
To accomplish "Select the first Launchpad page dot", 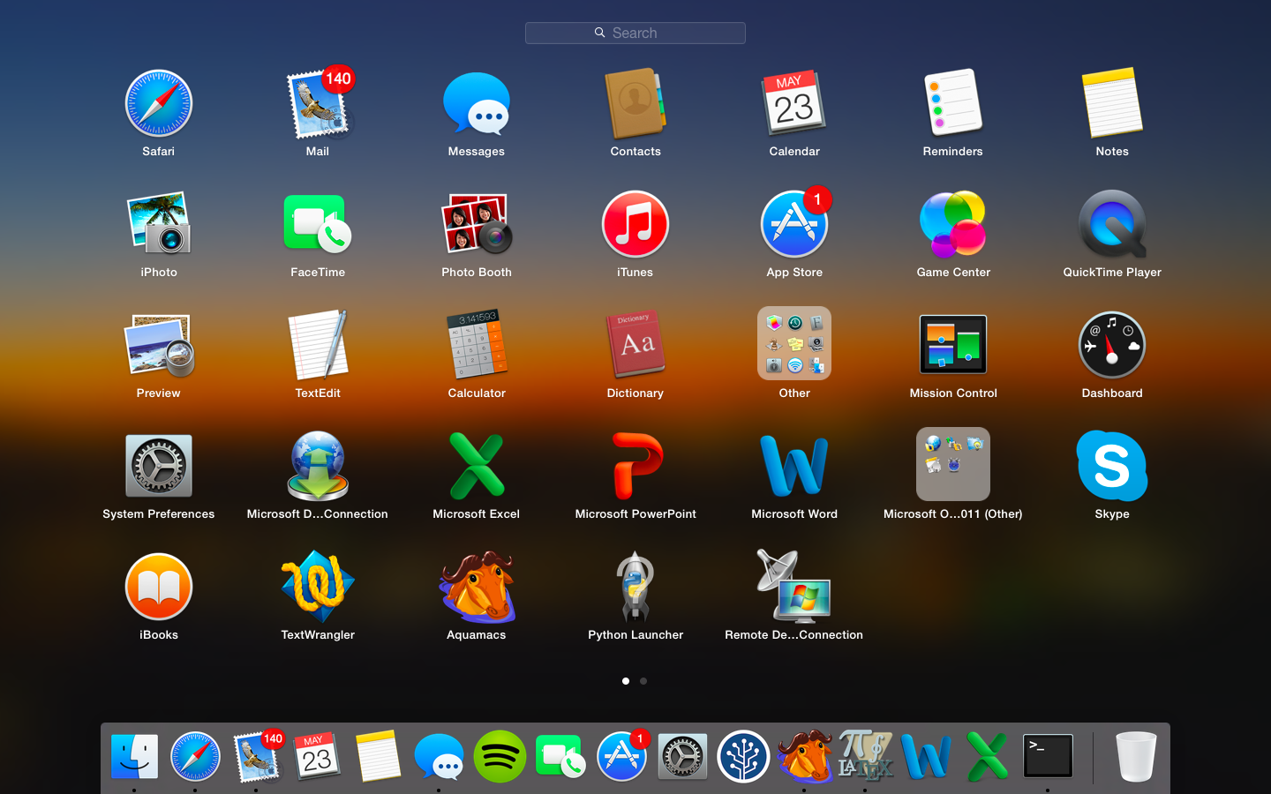I will click(x=626, y=681).
